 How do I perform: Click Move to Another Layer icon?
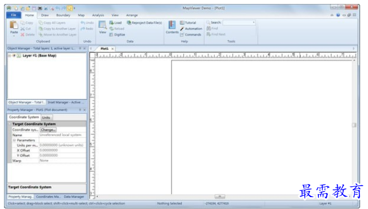point(41,35)
